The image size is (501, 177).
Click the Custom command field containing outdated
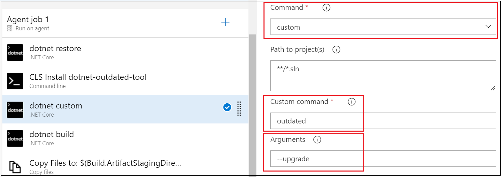[x=383, y=121]
